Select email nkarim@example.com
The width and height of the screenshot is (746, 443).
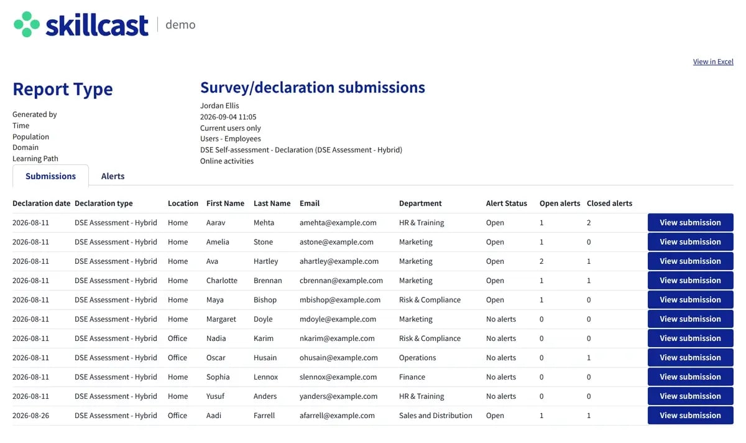(x=337, y=338)
